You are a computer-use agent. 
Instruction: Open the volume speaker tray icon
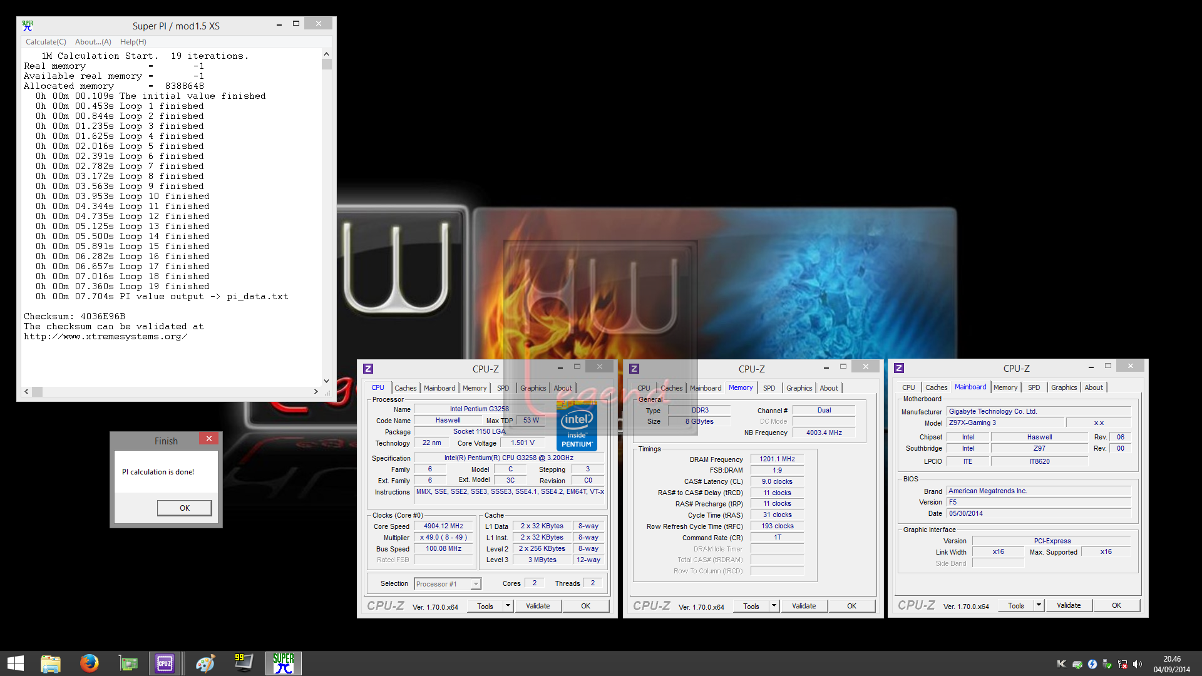pos(1138,664)
